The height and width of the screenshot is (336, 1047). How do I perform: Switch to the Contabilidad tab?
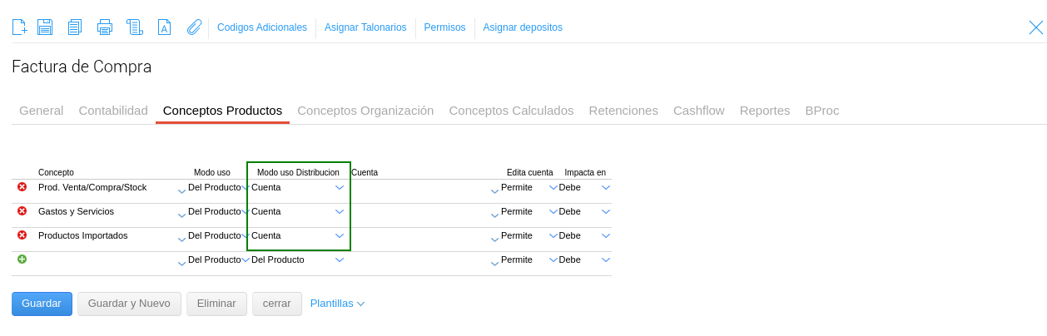113,111
